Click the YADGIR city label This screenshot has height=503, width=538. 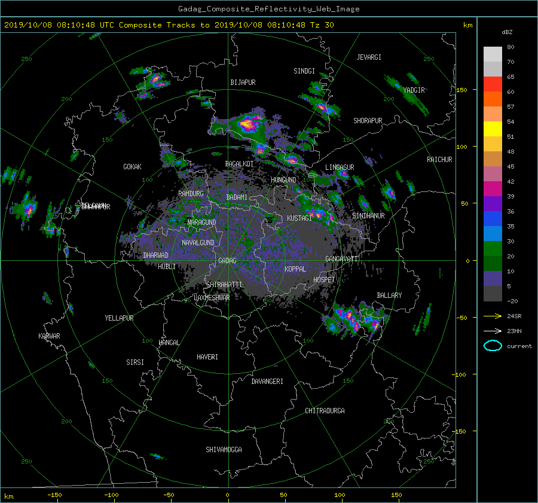tap(414, 90)
